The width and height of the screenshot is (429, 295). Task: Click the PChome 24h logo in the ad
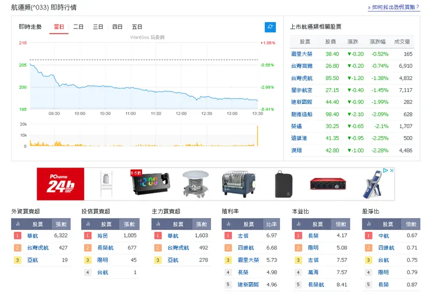60,184
